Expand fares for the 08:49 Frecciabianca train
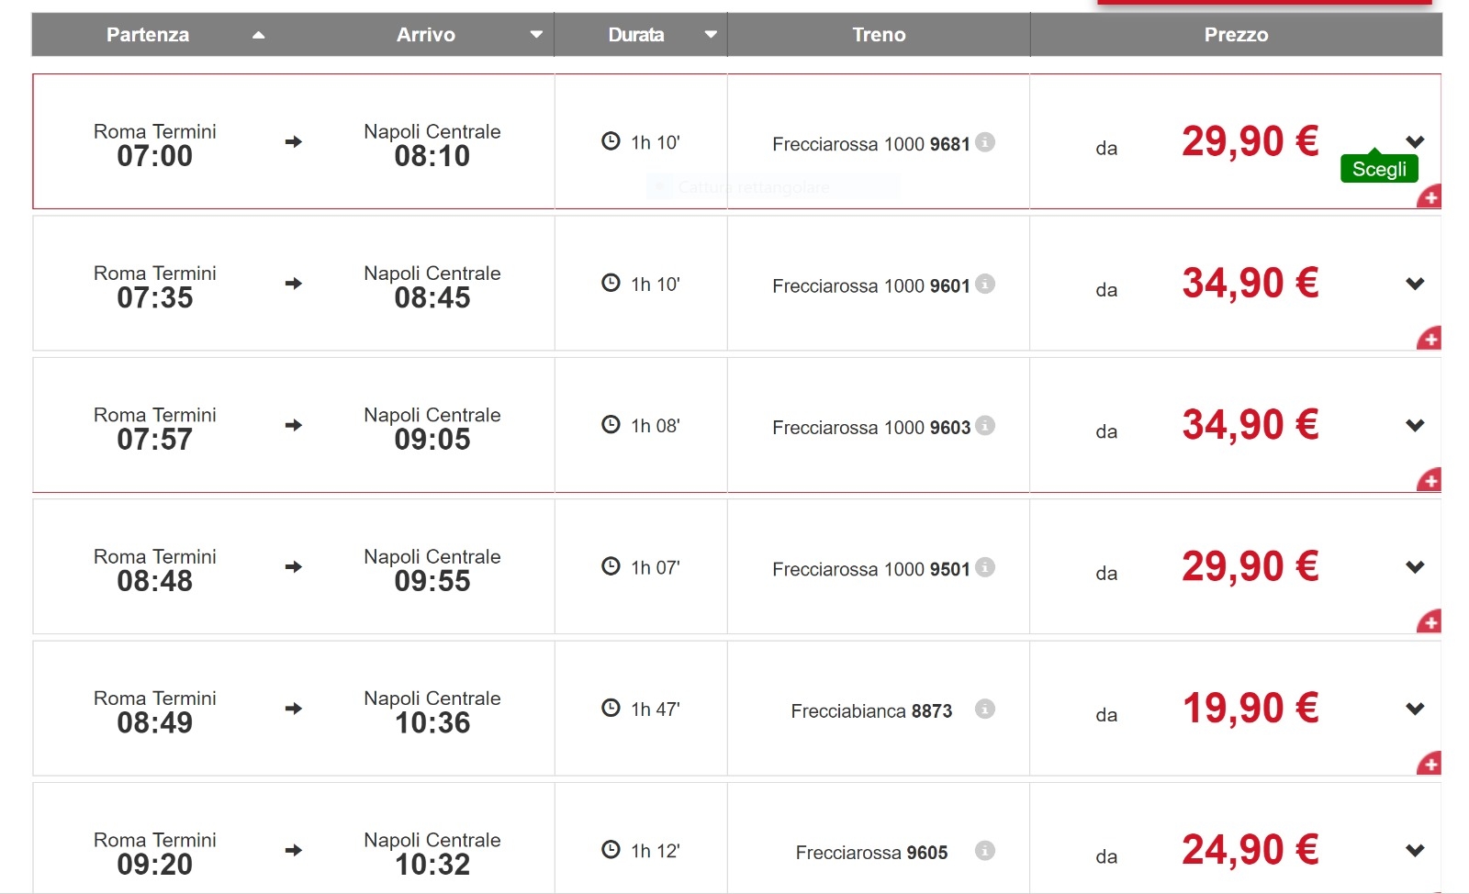 (1415, 709)
